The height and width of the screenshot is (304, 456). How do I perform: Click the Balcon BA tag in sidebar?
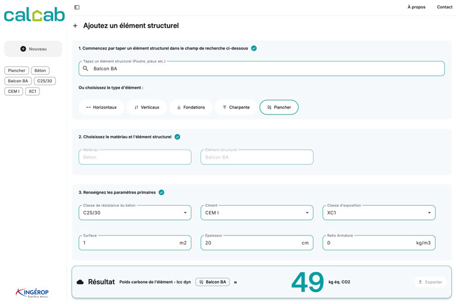pos(18,81)
